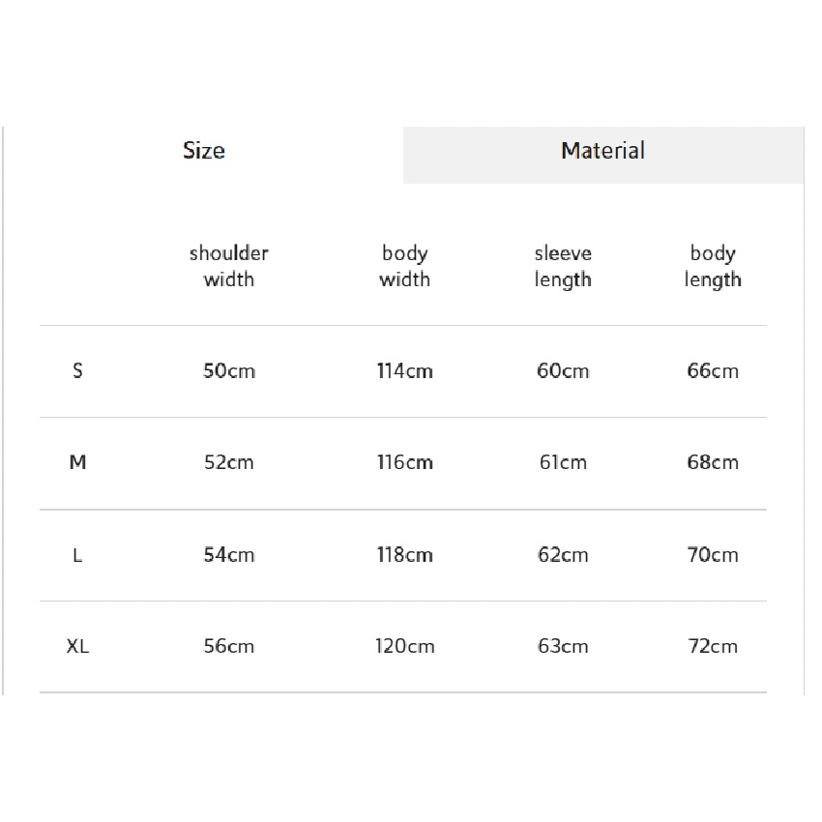Select the M size row label

(78, 462)
